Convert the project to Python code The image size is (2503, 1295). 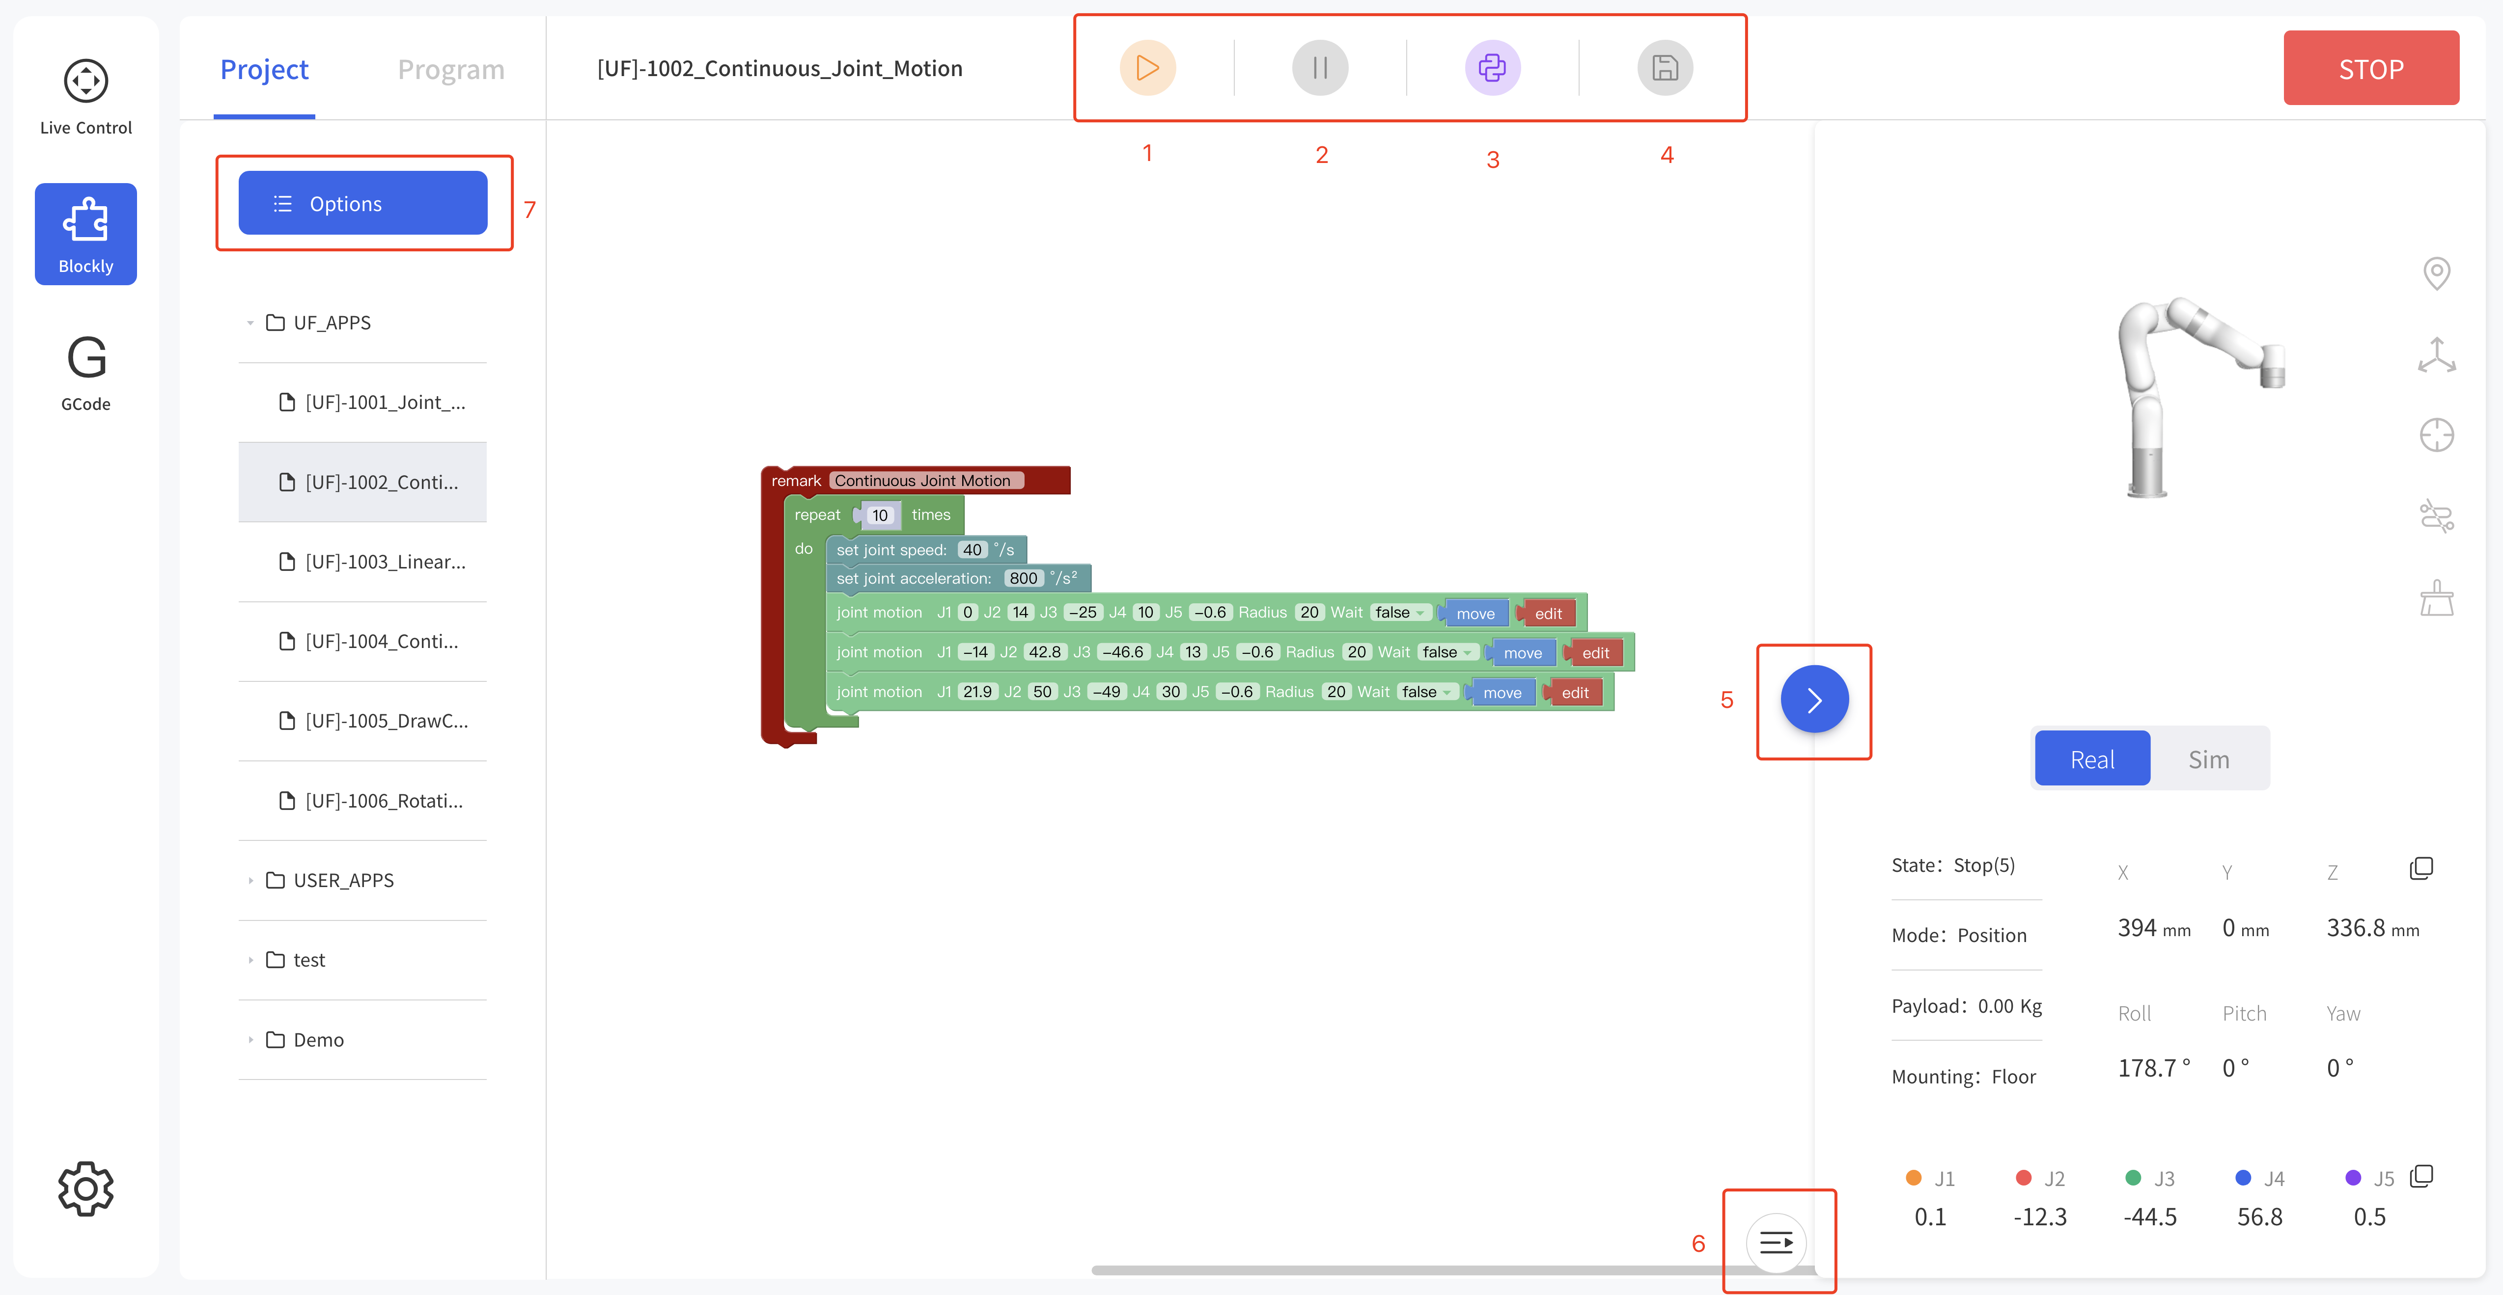tap(1493, 68)
